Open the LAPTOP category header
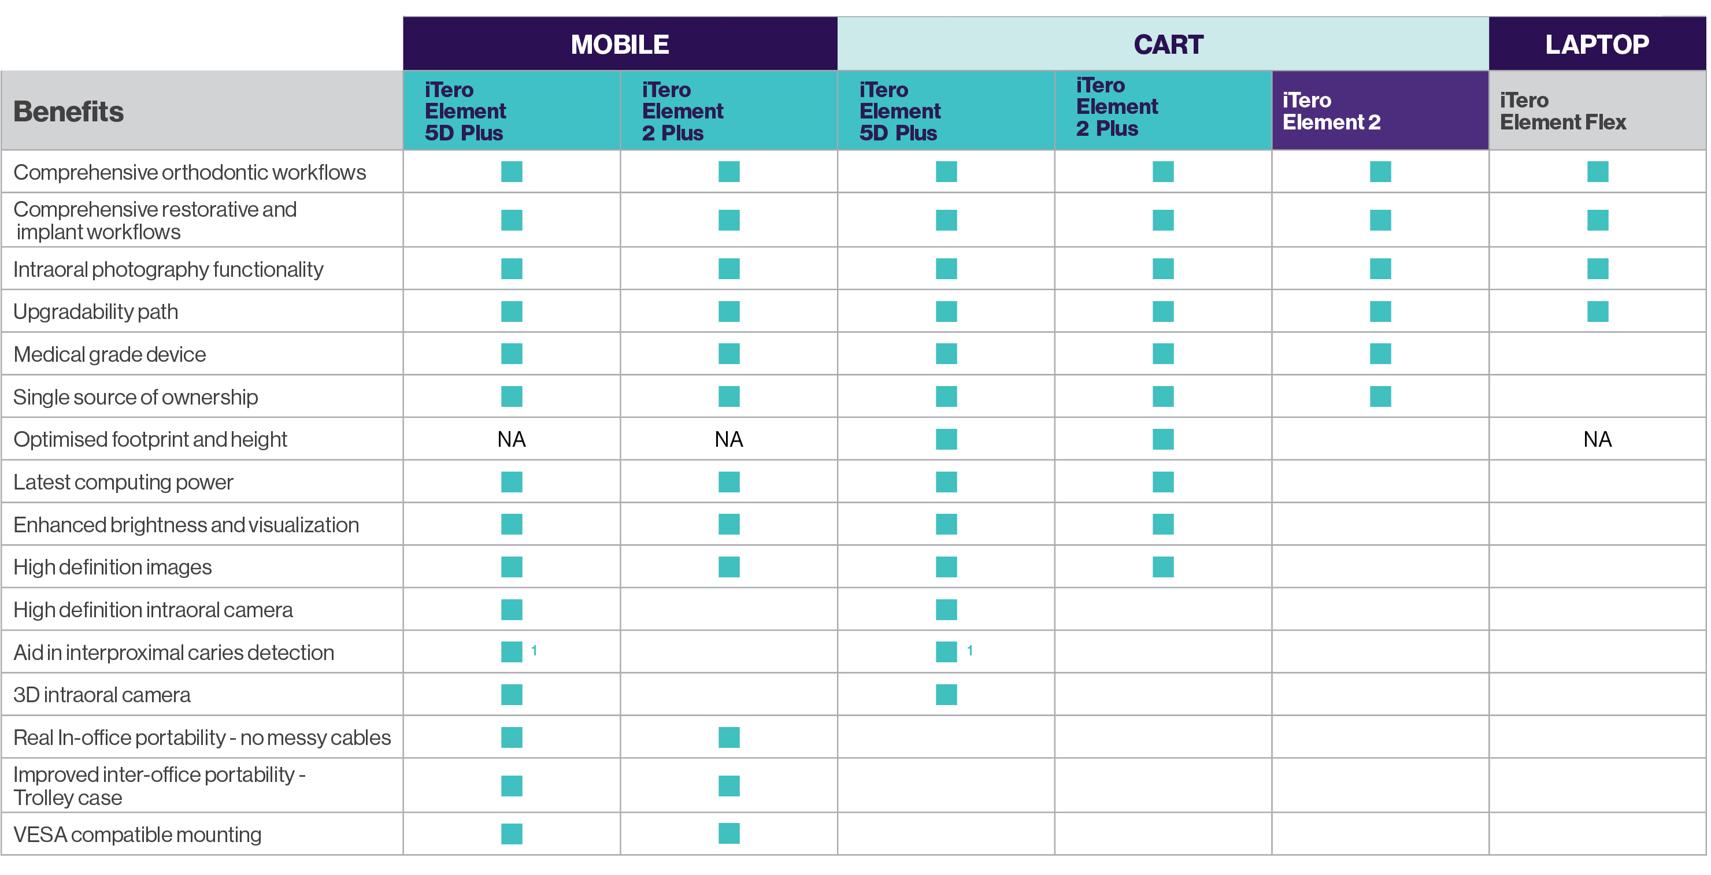Image resolution: width=1711 pixels, height=875 pixels. 1596,45
